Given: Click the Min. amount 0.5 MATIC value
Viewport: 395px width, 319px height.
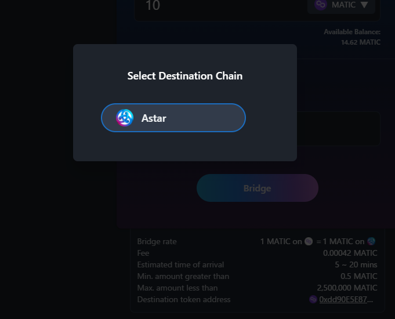Looking at the screenshot, I should pyautogui.click(x=358, y=276).
